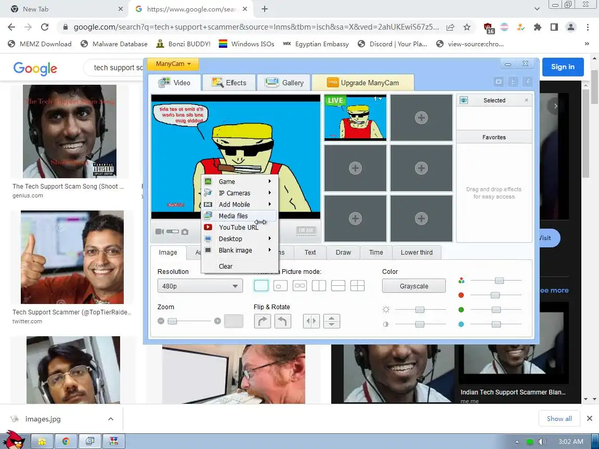Open the Resolution 480p dropdown
This screenshot has width=599, height=449.
[x=200, y=286]
